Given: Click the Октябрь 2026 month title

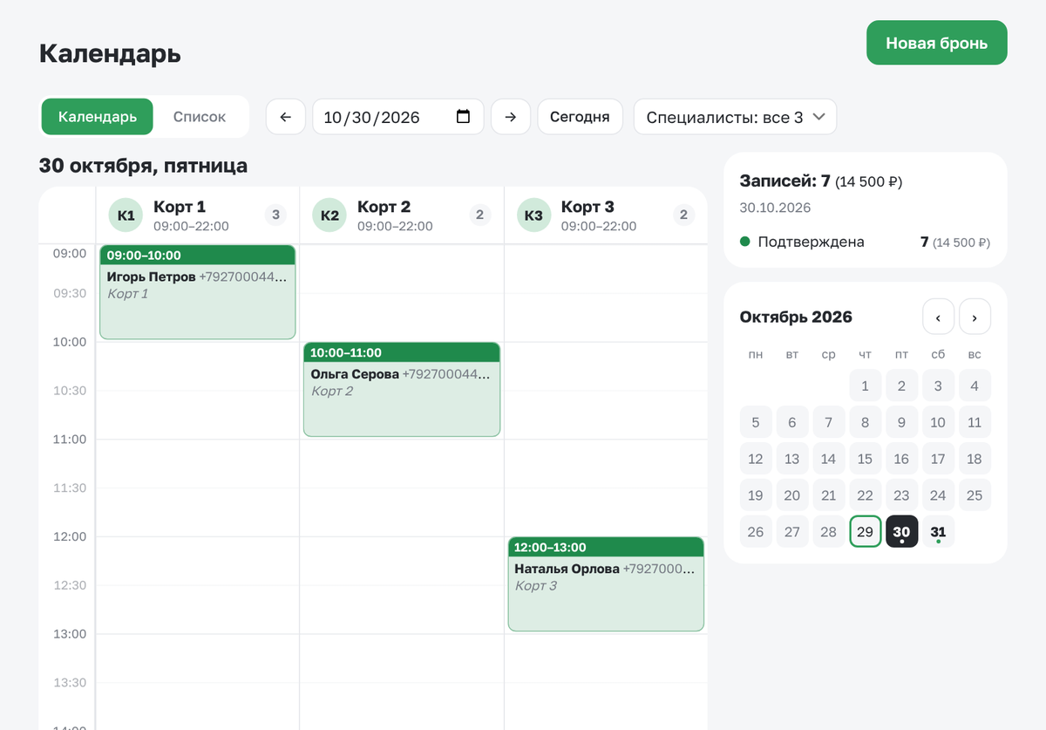Looking at the screenshot, I should [796, 317].
